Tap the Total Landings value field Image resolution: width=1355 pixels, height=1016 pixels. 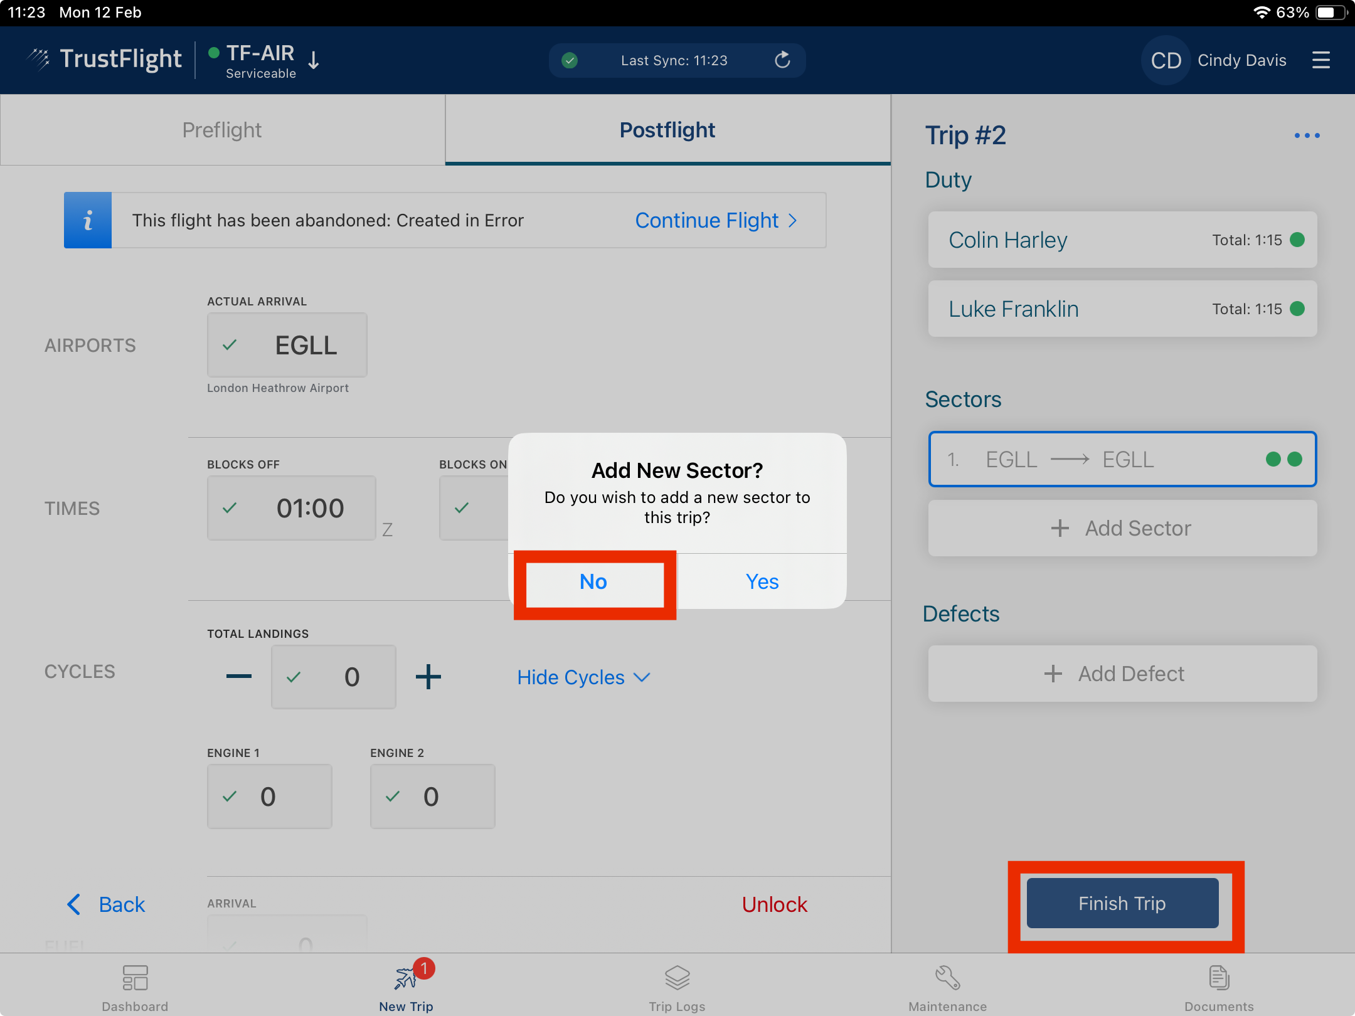(x=334, y=677)
